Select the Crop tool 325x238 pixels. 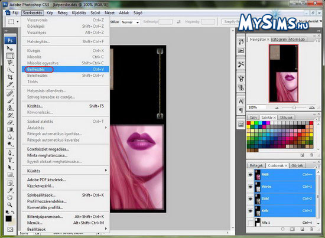tap(9, 77)
